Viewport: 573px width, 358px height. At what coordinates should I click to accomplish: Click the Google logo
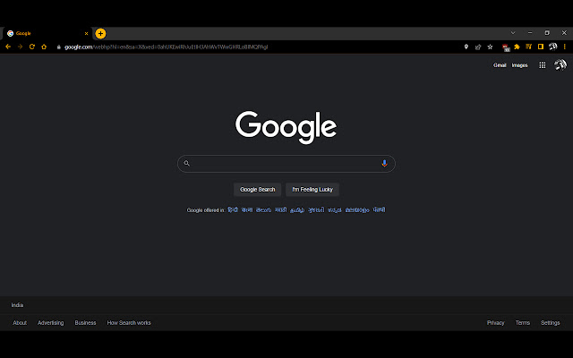click(x=286, y=127)
